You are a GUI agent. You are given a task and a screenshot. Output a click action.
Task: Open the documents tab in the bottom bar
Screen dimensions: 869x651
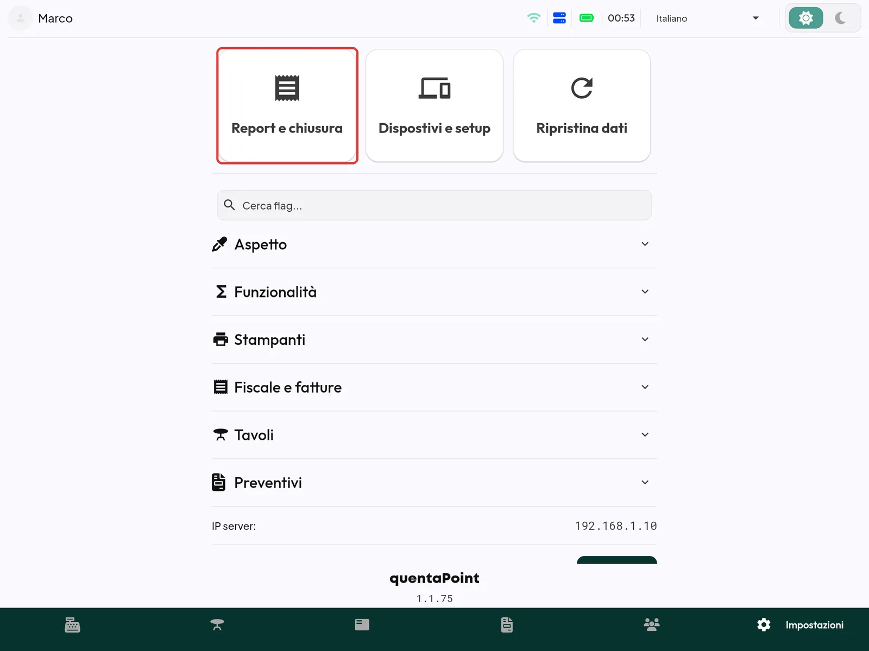coord(507,625)
